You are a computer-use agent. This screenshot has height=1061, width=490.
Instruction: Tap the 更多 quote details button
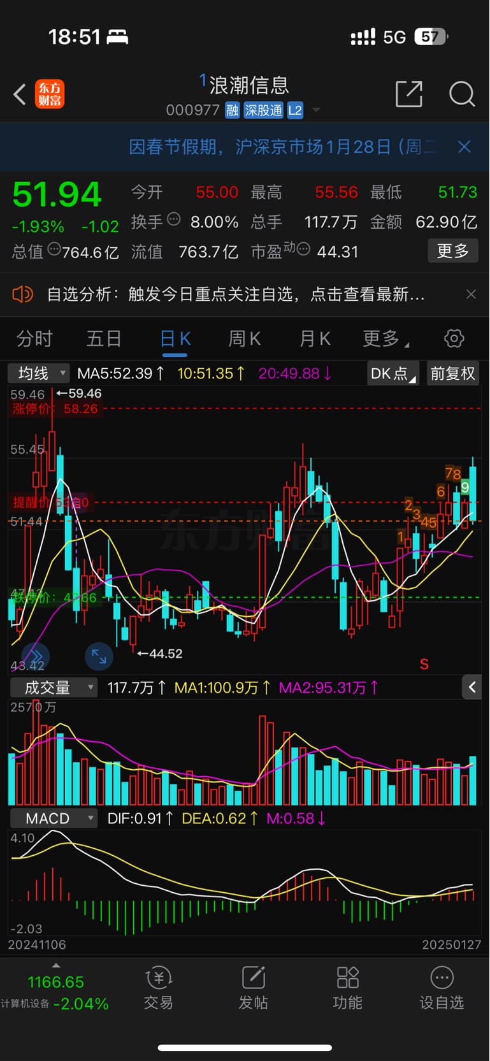[x=452, y=251]
